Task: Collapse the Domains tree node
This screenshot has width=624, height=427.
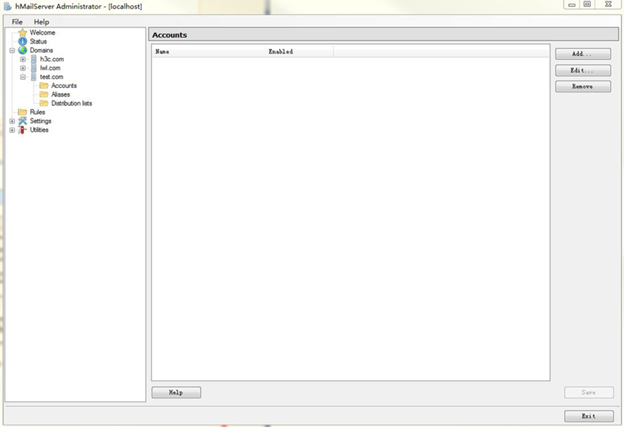Action: pyautogui.click(x=12, y=51)
